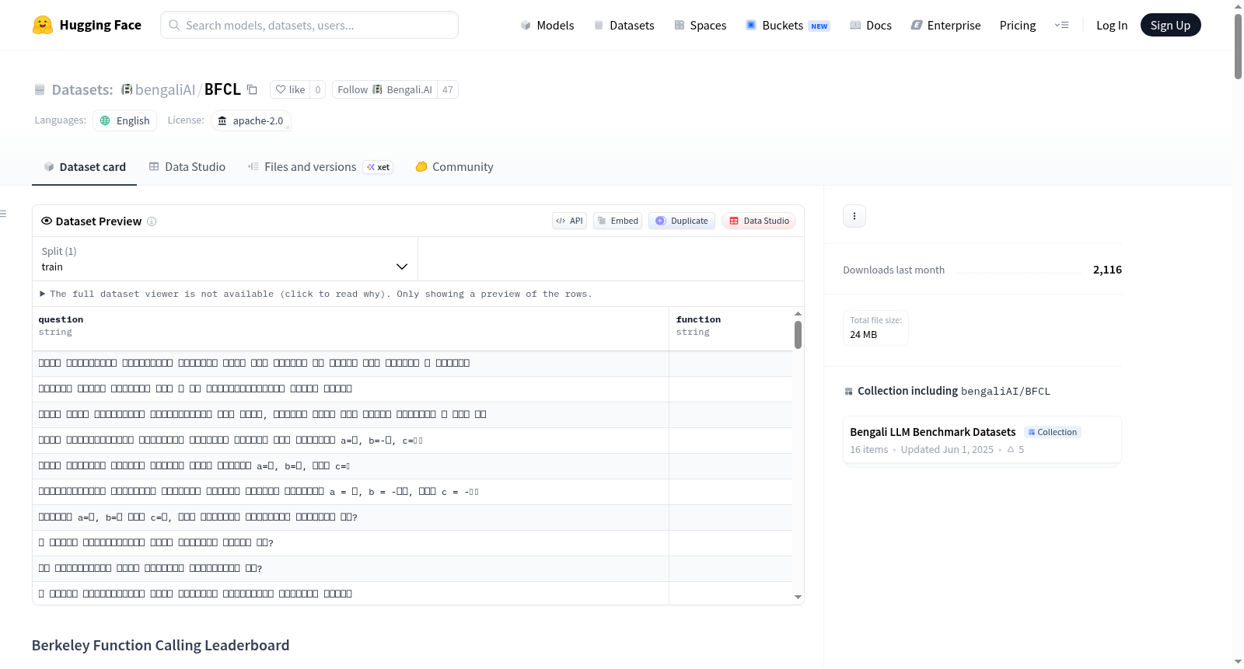
Task: Expand the dataset viewer not available notice
Action: coord(316,294)
